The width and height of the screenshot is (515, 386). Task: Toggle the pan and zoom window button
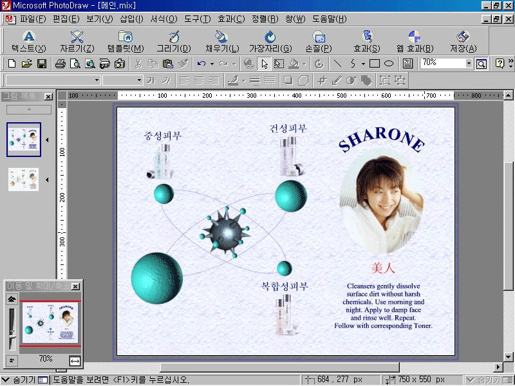click(x=481, y=64)
